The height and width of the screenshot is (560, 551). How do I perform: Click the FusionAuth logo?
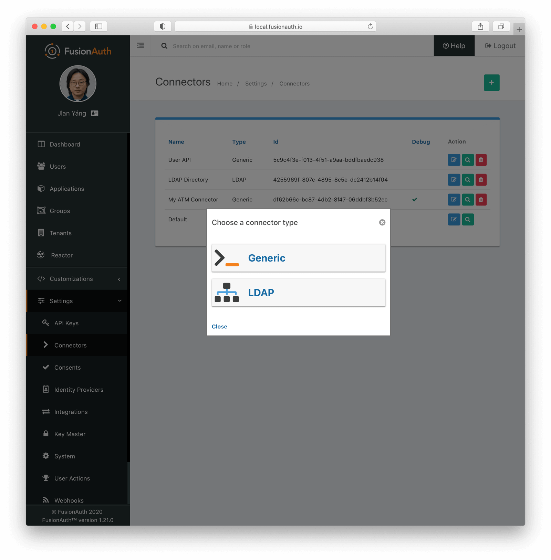coord(78,51)
